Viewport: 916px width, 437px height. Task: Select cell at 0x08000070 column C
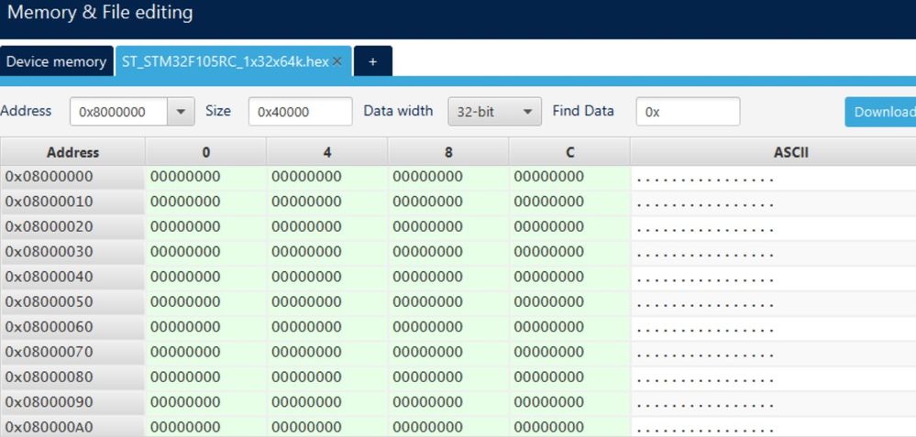(x=569, y=353)
